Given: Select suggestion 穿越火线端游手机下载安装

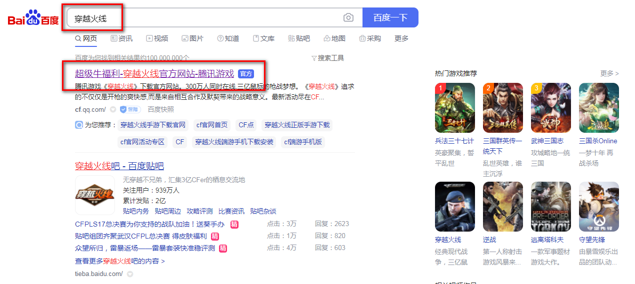Looking at the screenshot, I should 234,142.
